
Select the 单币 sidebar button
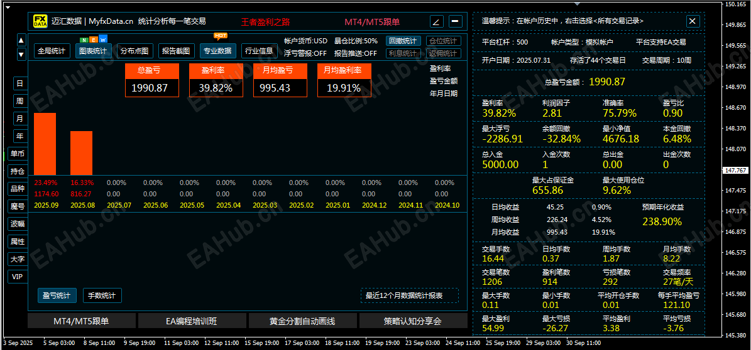[18, 154]
